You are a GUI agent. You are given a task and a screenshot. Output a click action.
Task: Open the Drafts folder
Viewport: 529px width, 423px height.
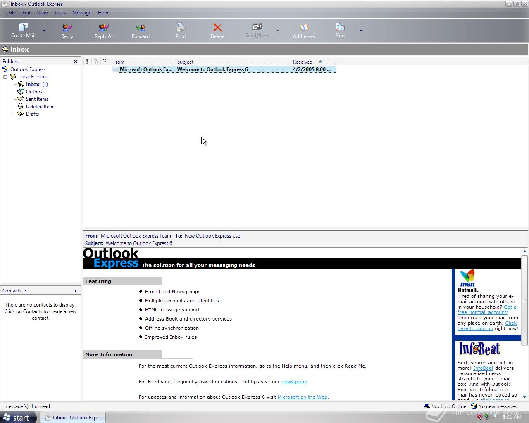pos(32,114)
